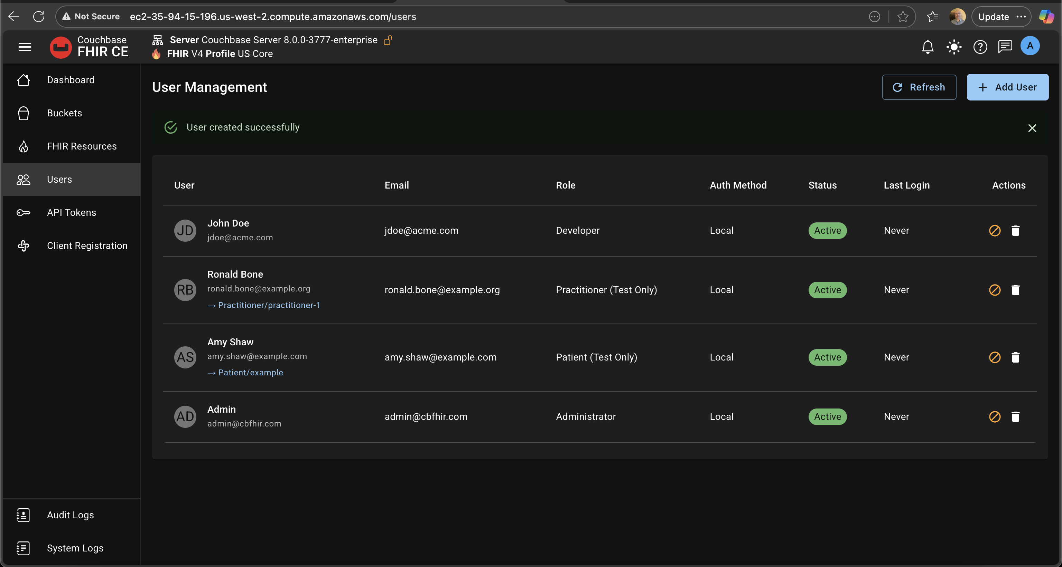The height and width of the screenshot is (567, 1062).
Task: Click the Add User button
Action: 1007,87
